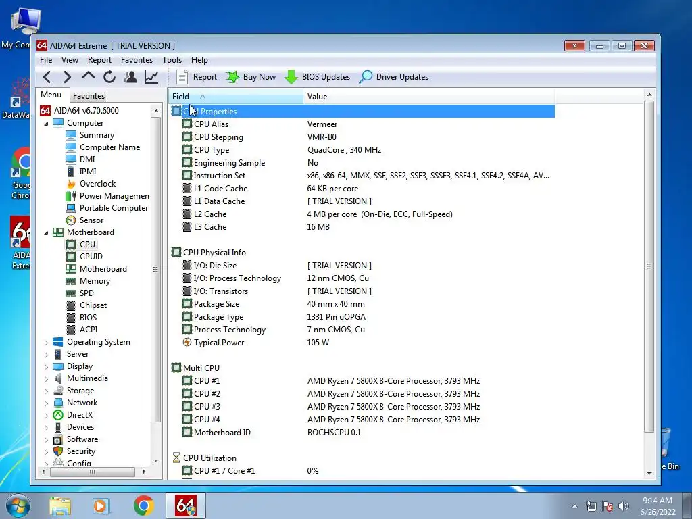Go forward with the right arrow toolbar icon
The height and width of the screenshot is (519, 692).
pos(67,77)
